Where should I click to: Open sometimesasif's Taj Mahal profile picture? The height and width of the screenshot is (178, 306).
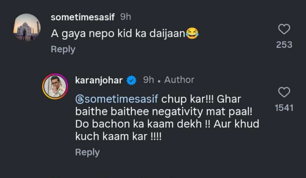pos(27,27)
